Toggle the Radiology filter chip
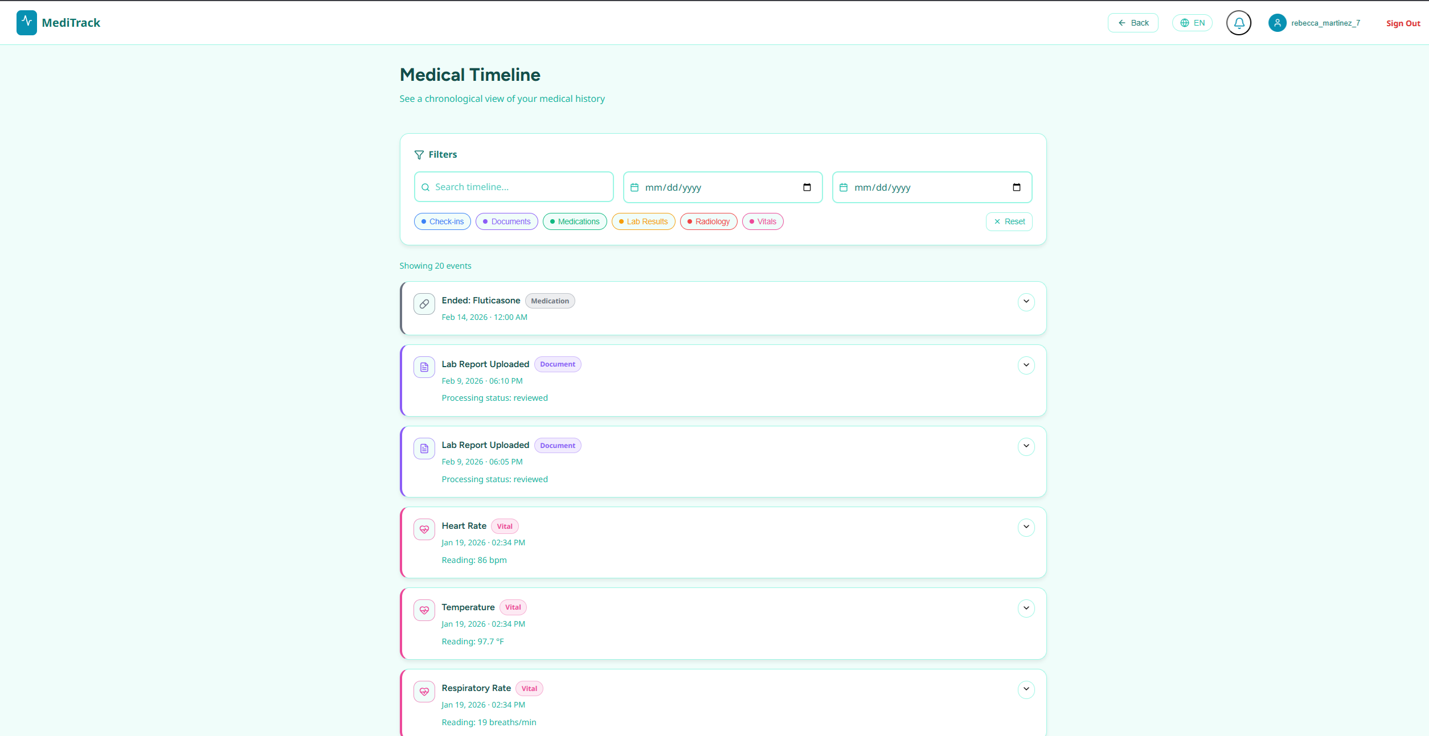The height and width of the screenshot is (736, 1429). tap(708, 221)
